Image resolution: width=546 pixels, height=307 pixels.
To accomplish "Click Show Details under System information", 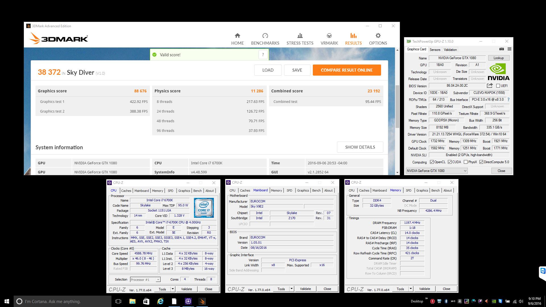I will [x=360, y=147].
